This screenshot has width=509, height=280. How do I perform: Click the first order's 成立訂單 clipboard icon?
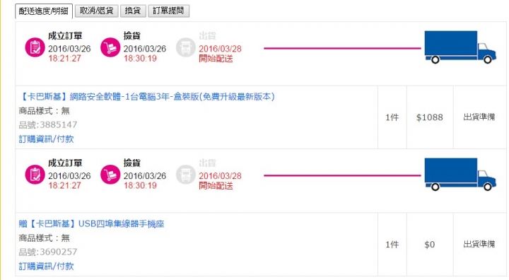click(35, 47)
